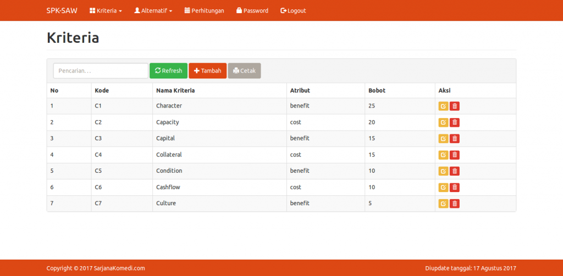563x276 pixels.
Task: Open the Kriteria dropdown menu
Action: 106,11
